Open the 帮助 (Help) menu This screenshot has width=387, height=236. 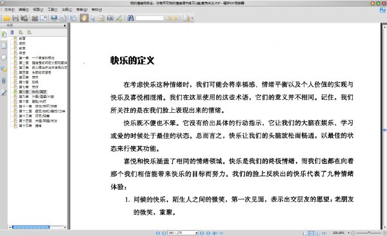tap(97, 10)
